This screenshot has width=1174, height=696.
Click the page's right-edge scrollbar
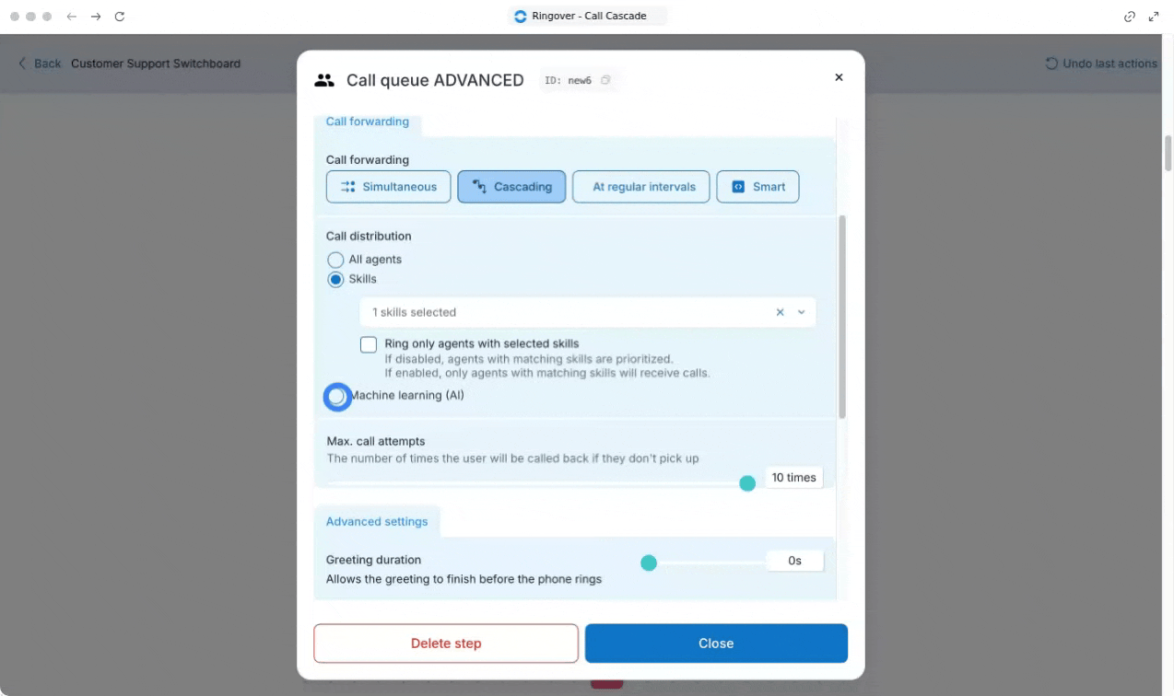(x=1168, y=153)
